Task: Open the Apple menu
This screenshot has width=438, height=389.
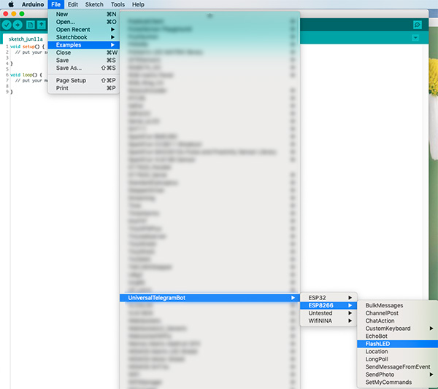Action: pos(11,4)
